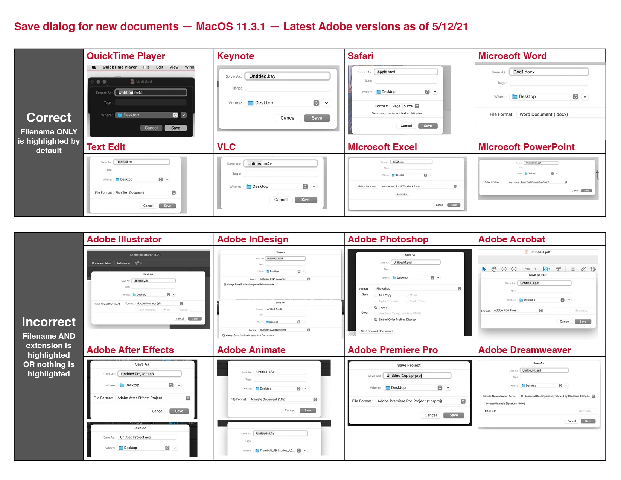Select the Range radio button in Illustrator dialog

[x=178, y=309]
